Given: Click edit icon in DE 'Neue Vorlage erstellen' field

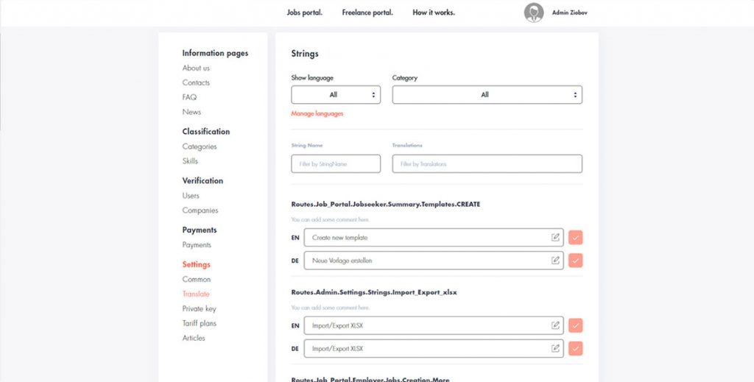Looking at the screenshot, I should tap(555, 261).
